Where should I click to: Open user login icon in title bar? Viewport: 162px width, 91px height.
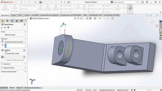(x=143, y=2)
